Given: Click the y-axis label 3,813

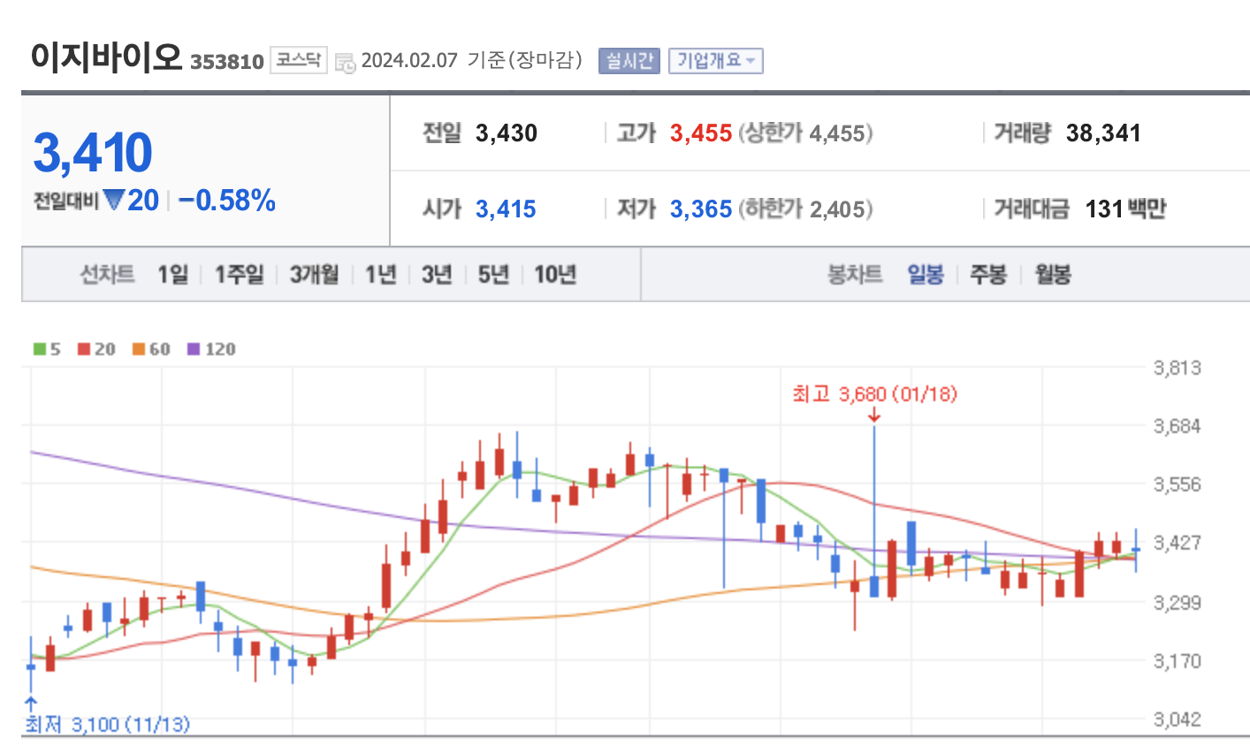Looking at the screenshot, I should (x=1178, y=368).
